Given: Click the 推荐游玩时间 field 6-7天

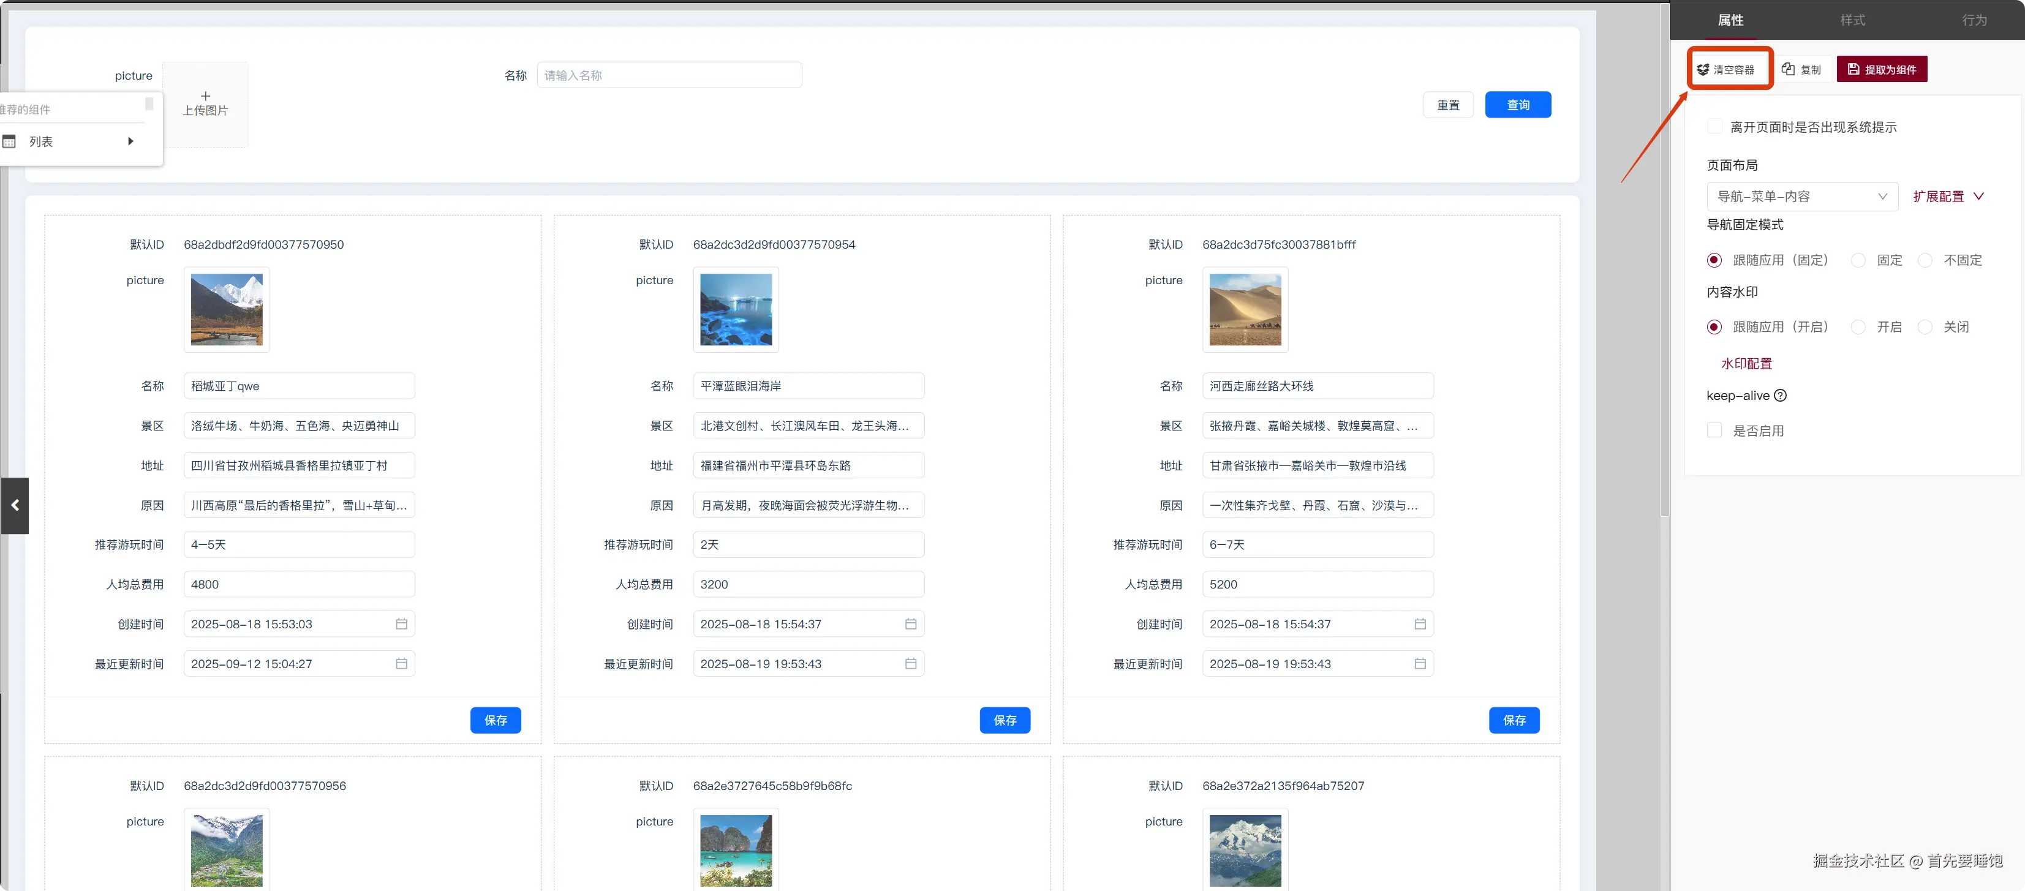Looking at the screenshot, I should [1318, 544].
